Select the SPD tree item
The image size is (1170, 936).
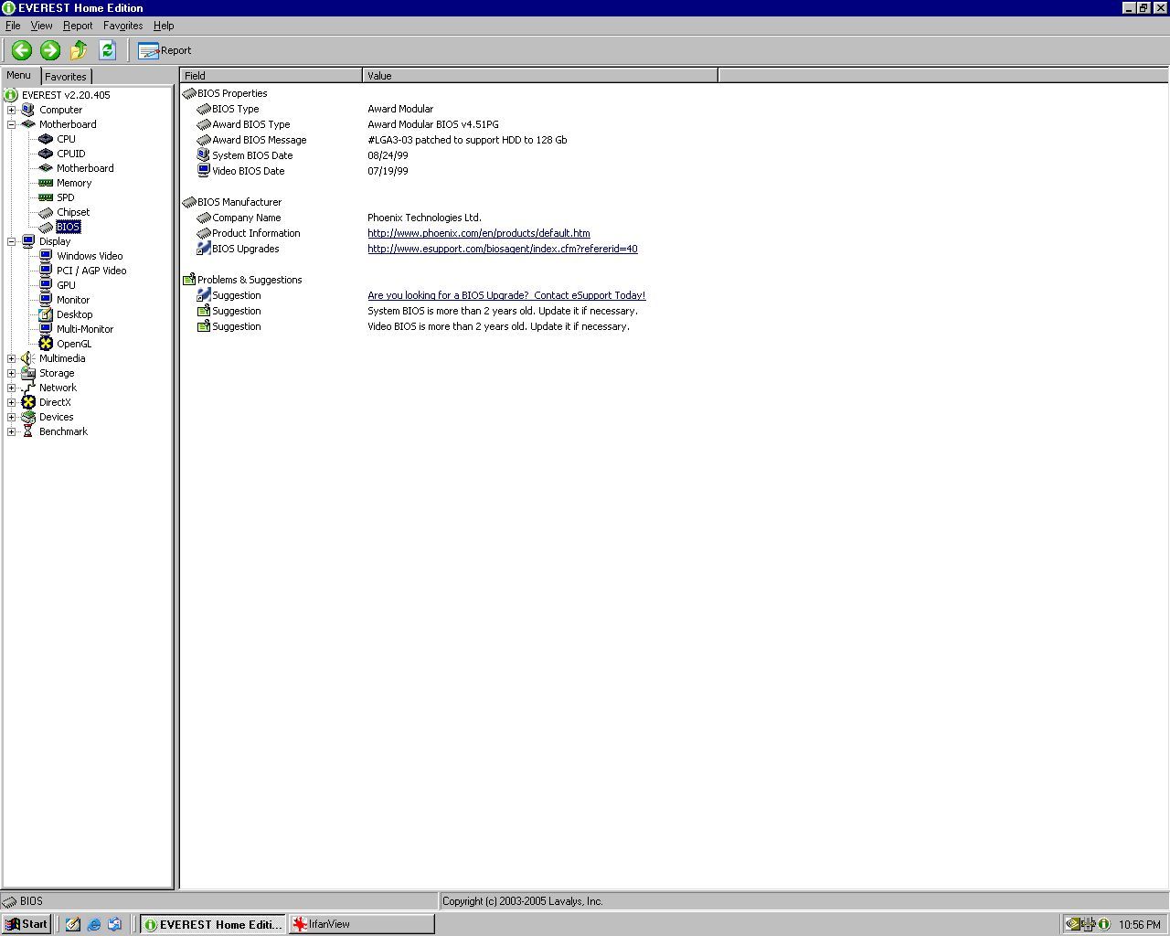(66, 197)
